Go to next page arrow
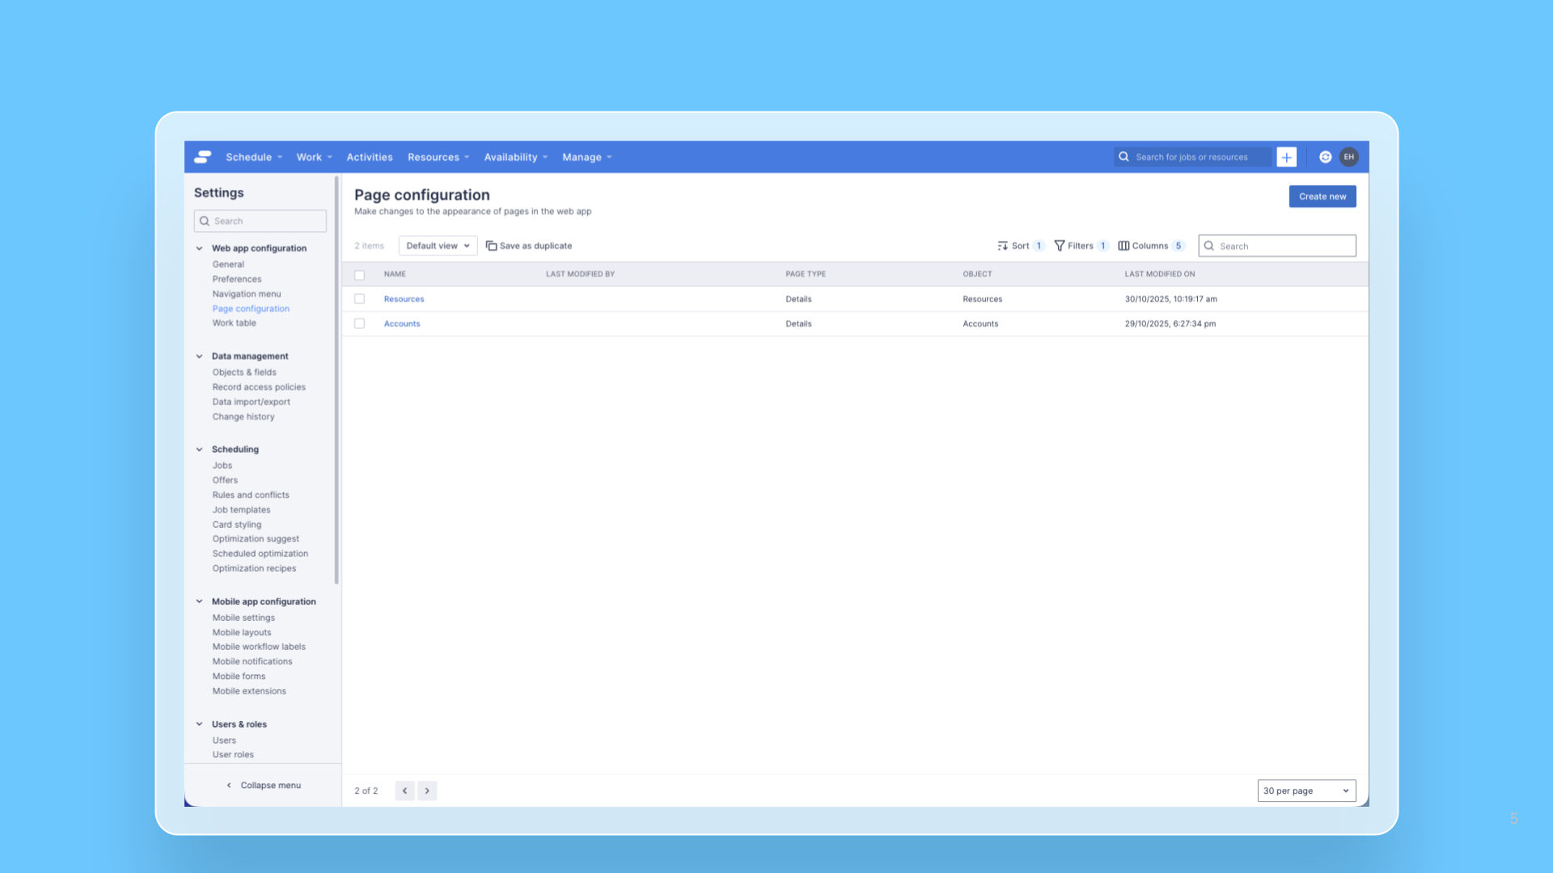1553x873 pixels. point(427,791)
